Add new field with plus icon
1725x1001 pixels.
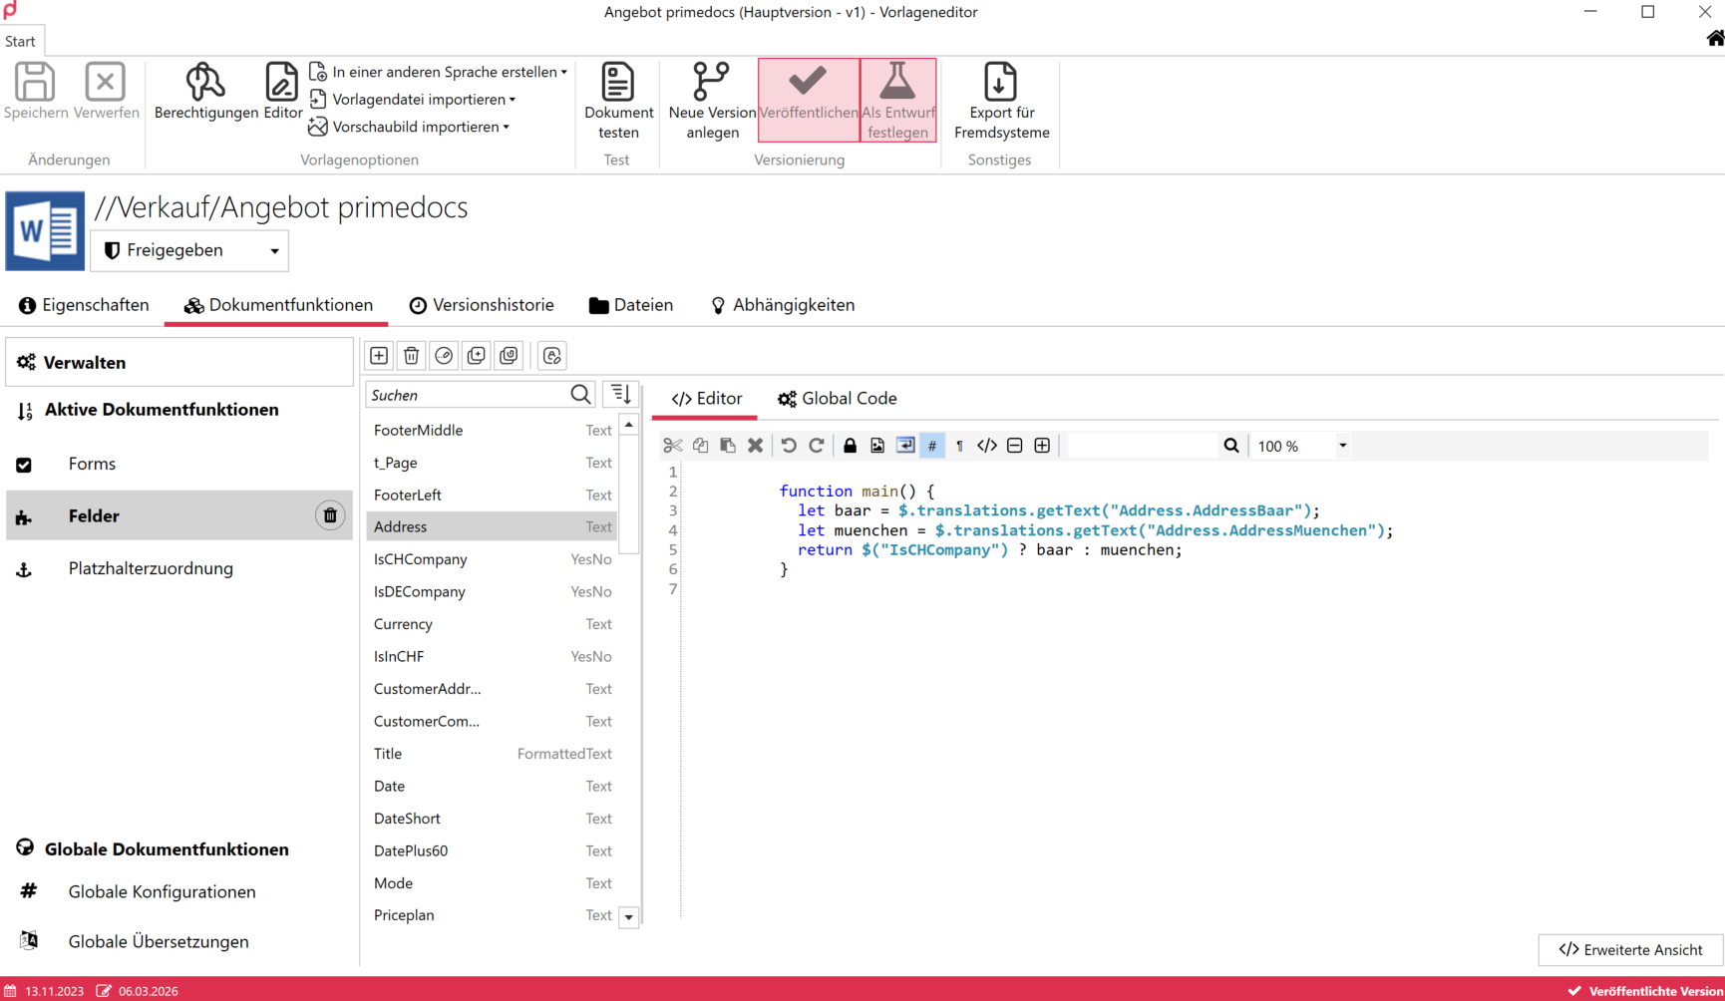click(379, 356)
